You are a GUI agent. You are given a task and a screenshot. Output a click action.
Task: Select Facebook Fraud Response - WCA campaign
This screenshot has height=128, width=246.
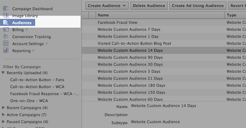click(x=45, y=94)
